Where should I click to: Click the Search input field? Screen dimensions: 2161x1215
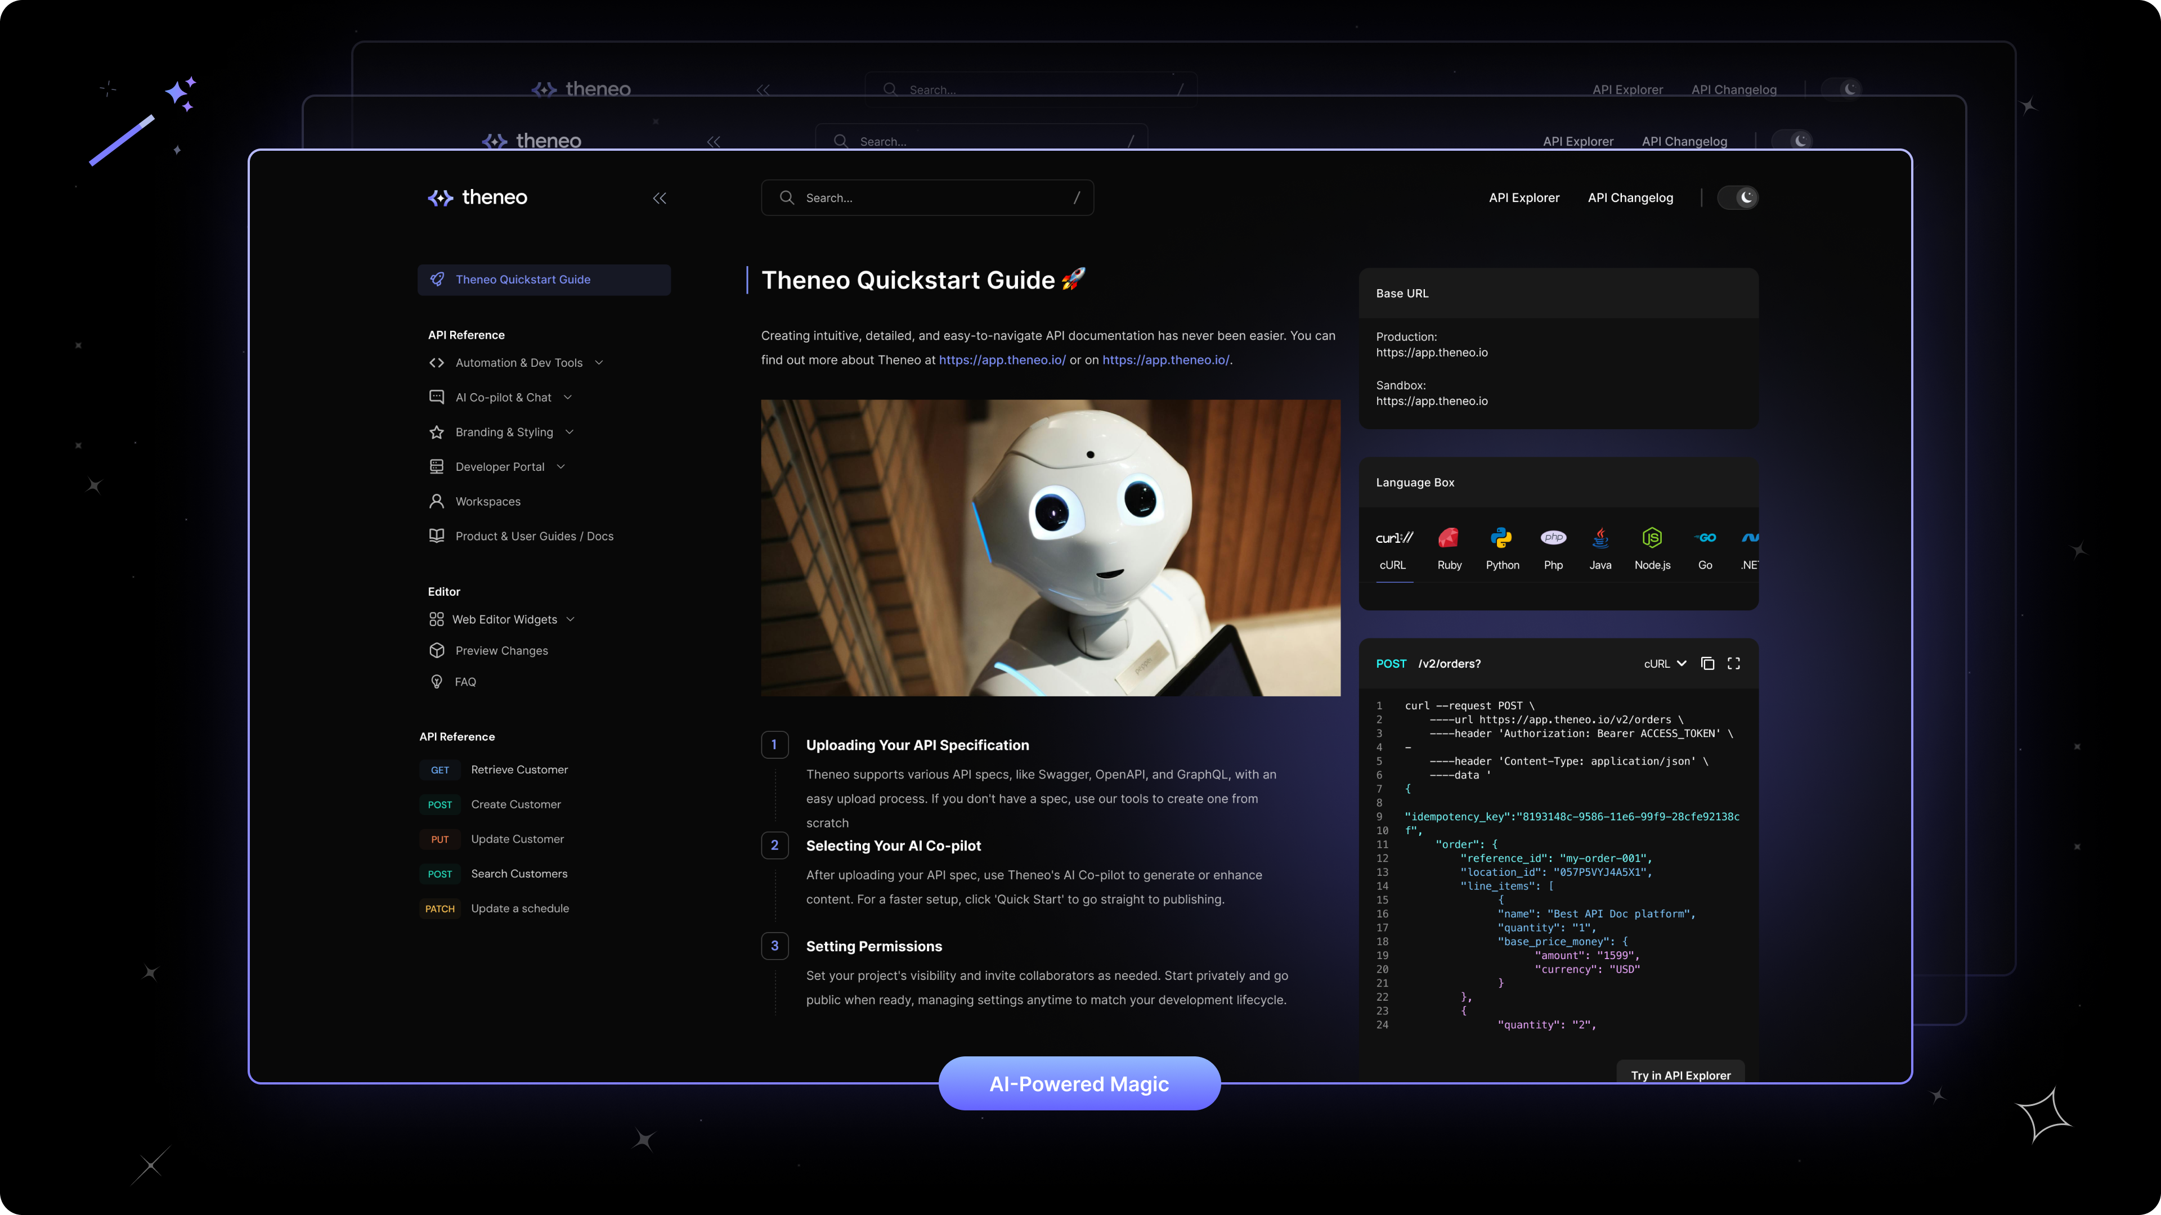[x=927, y=198]
